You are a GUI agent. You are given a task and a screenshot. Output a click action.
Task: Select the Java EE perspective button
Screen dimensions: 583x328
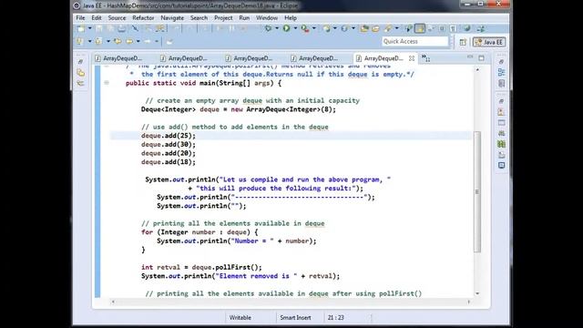pyautogui.click(x=489, y=42)
